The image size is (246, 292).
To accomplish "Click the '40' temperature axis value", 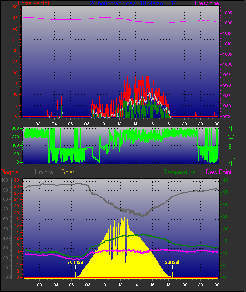I will click(226, 180).
